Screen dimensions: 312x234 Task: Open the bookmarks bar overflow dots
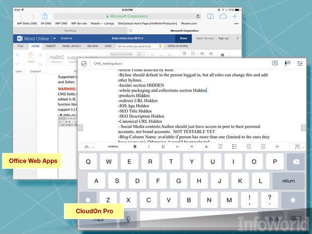coord(236,24)
